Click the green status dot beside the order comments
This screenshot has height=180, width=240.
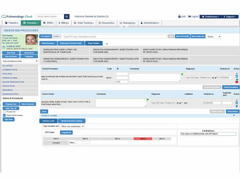pyautogui.click(x=148, y=100)
